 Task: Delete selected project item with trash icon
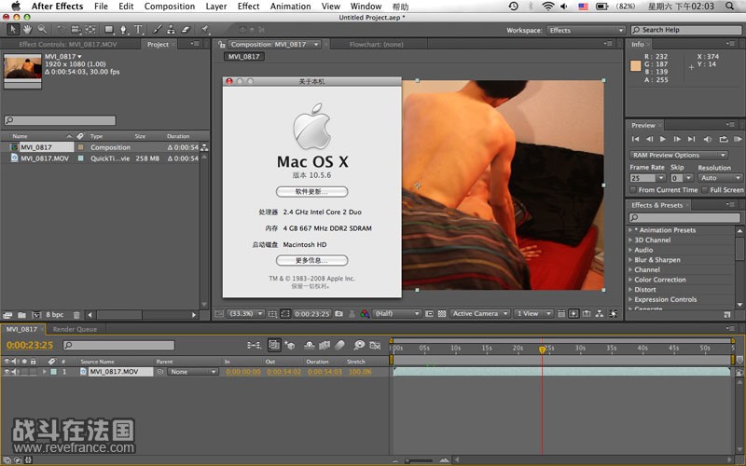76,315
